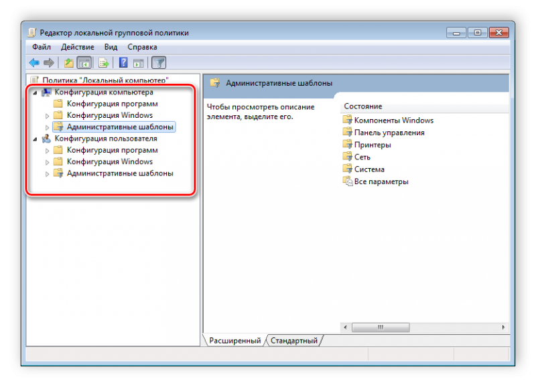Click the horizontal scrollbar thumb
Screen dimensions: 536x387
(381, 327)
